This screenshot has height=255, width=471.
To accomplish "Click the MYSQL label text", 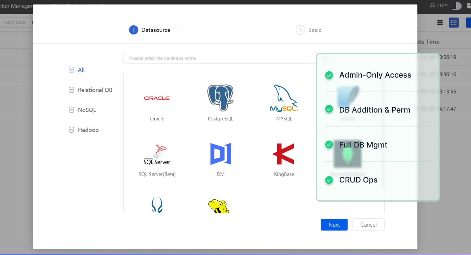I will (x=284, y=119).
